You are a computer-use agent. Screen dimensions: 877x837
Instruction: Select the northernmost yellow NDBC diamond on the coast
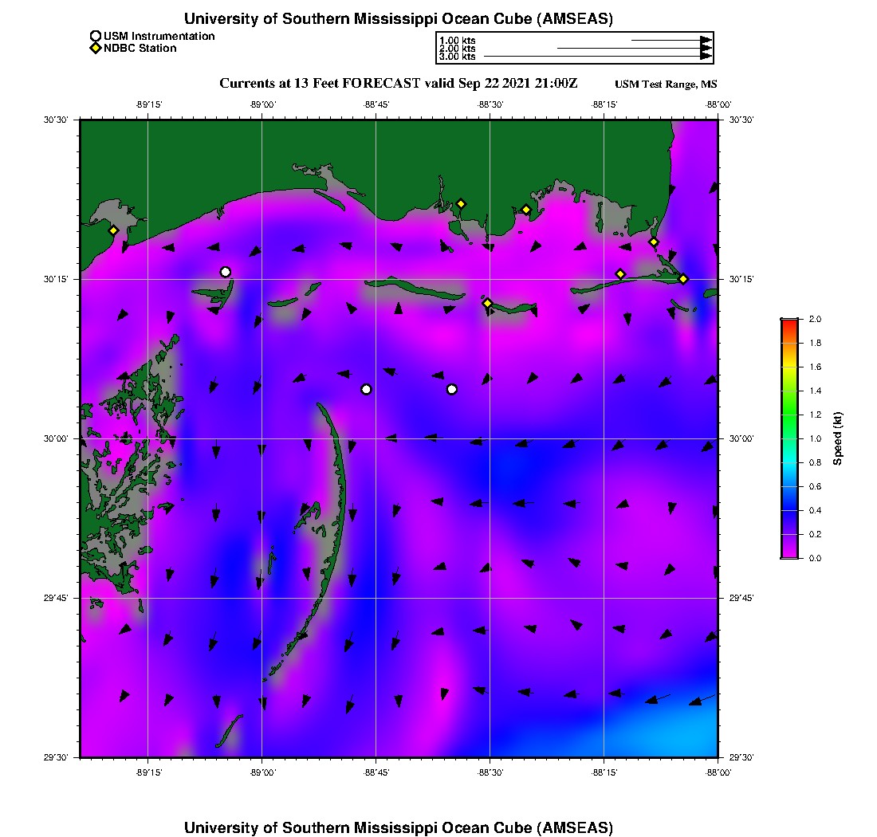click(461, 203)
